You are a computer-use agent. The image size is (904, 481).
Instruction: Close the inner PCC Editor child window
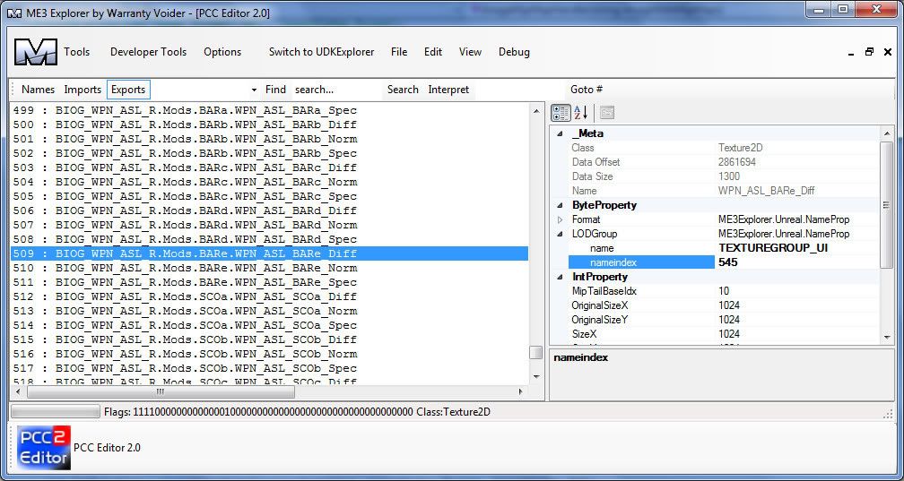click(888, 52)
